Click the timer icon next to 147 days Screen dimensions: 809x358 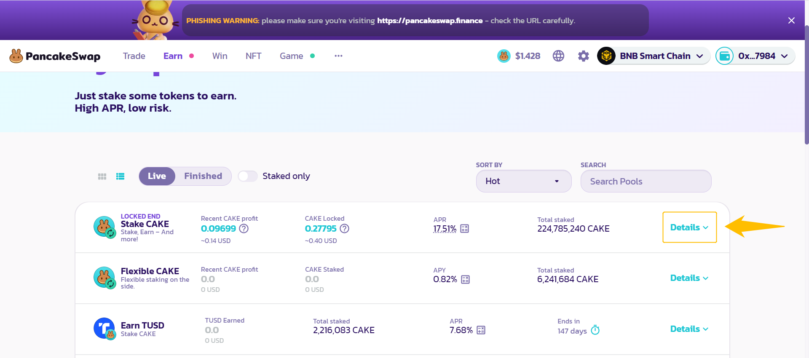pos(595,330)
